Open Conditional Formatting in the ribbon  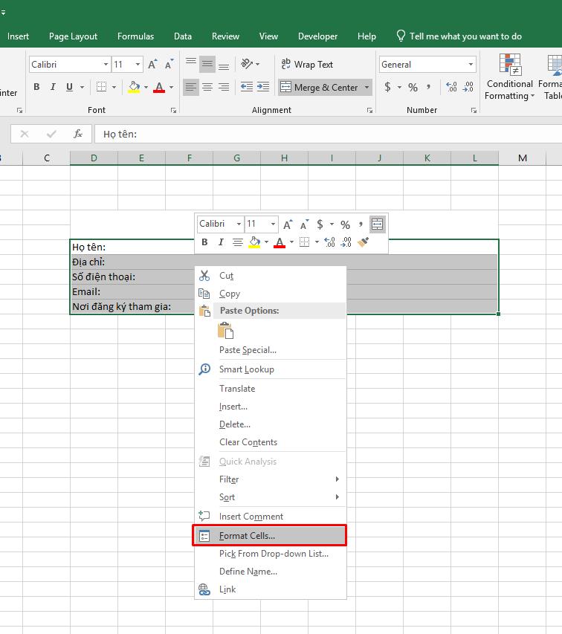pyautogui.click(x=509, y=77)
